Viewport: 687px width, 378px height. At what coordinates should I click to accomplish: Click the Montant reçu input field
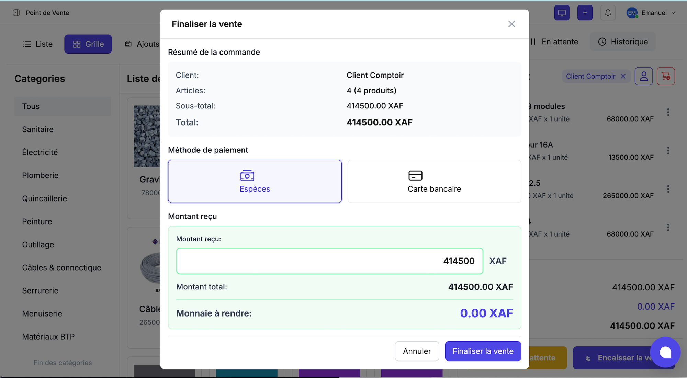[329, 261]
